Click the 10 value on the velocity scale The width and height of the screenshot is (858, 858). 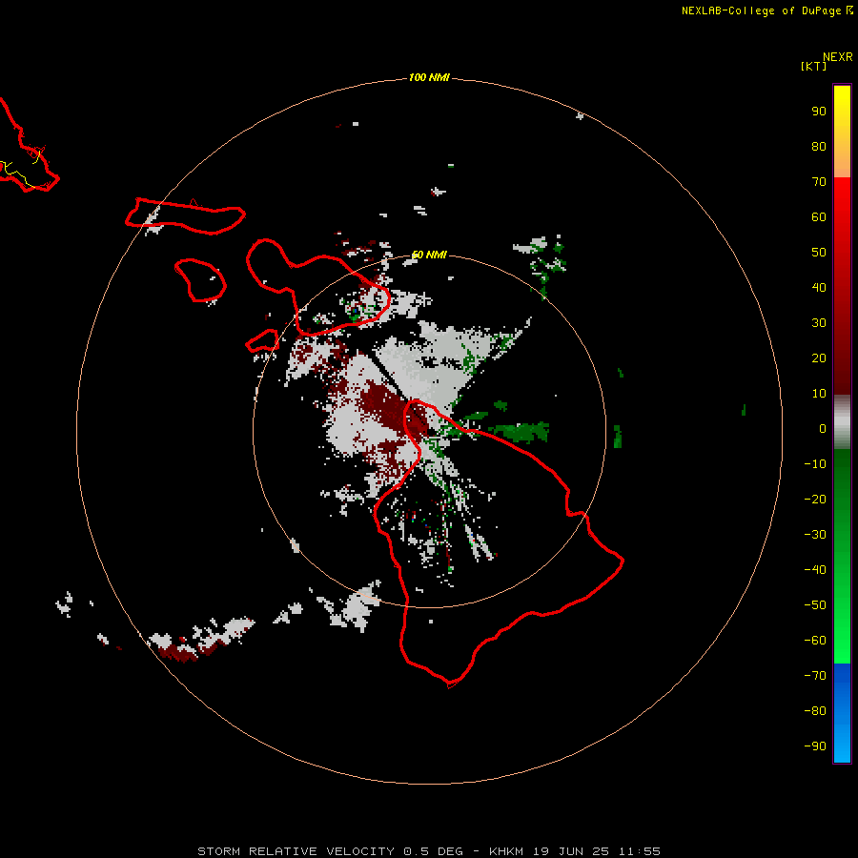click(x=819, y=394)
